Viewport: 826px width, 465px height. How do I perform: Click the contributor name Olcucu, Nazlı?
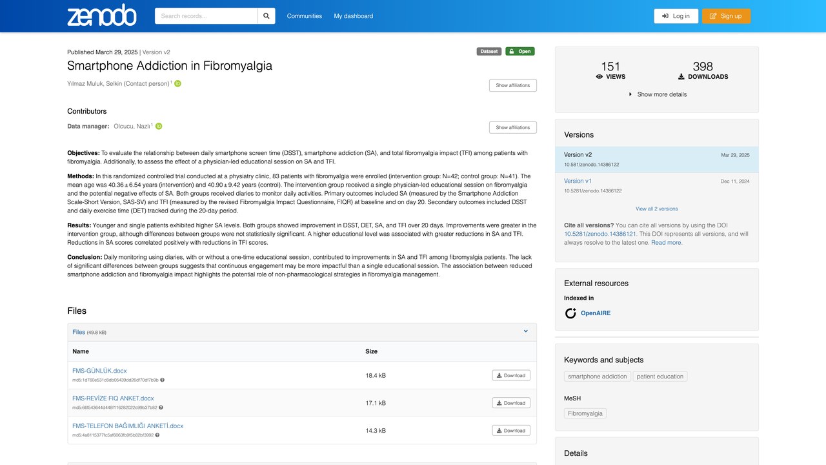point(132,127)
